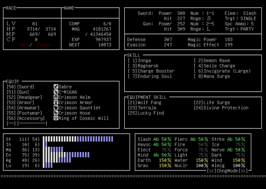Select equipment slot [53] [Armor]
This screenshot has height=189, width=266.
coord(20,103)
